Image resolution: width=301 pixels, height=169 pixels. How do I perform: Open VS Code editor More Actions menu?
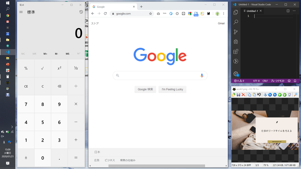(294, 11)
